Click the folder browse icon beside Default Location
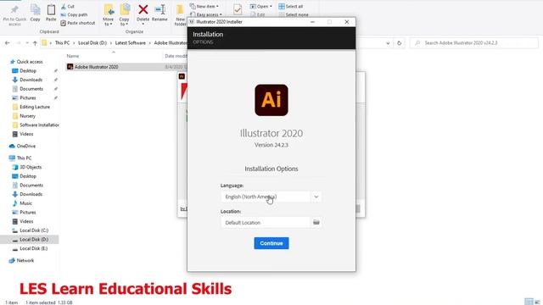 tap(316, 222)
